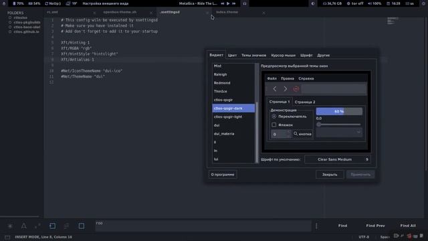This screenshot has height=241, width=428.
Task: Toggle the tor off indicator
Action: click(x=355, y=3)
